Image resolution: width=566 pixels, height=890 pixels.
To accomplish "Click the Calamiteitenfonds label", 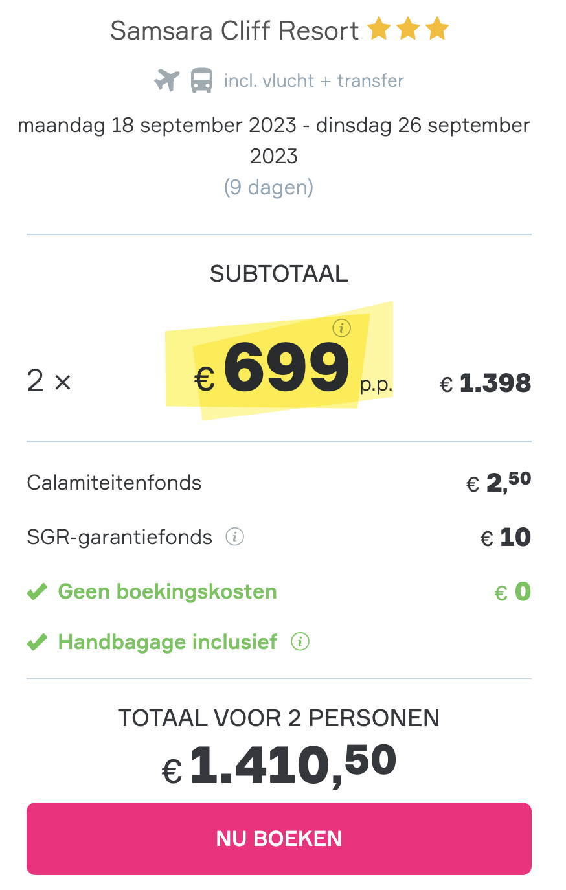I will tap(115, 483).
